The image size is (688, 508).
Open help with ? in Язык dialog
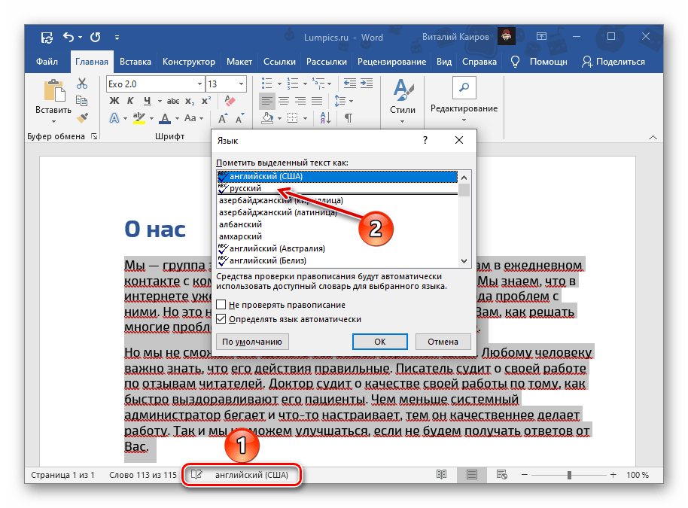[x=425, y=140]
